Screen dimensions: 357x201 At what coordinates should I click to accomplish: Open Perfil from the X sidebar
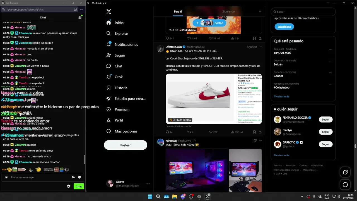[115, 120]
